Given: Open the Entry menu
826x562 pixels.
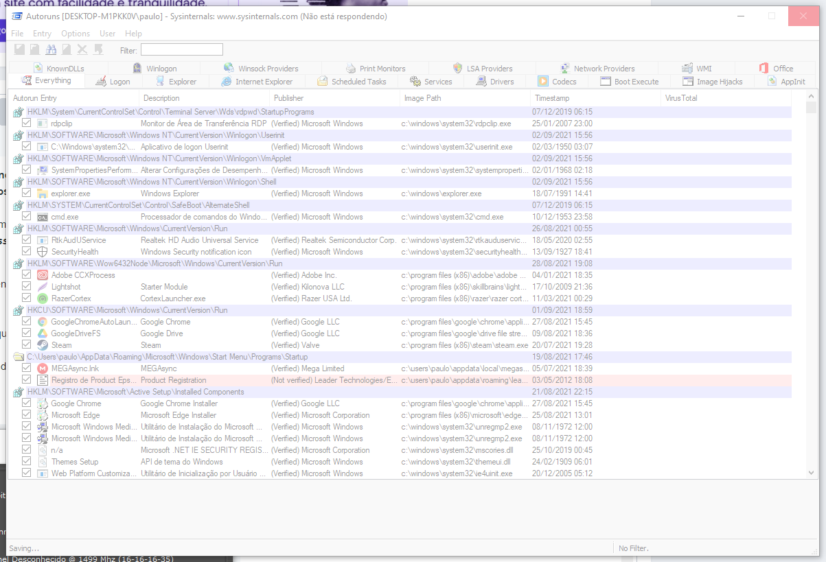Looking at the screenshot, I should pos(42,33).
